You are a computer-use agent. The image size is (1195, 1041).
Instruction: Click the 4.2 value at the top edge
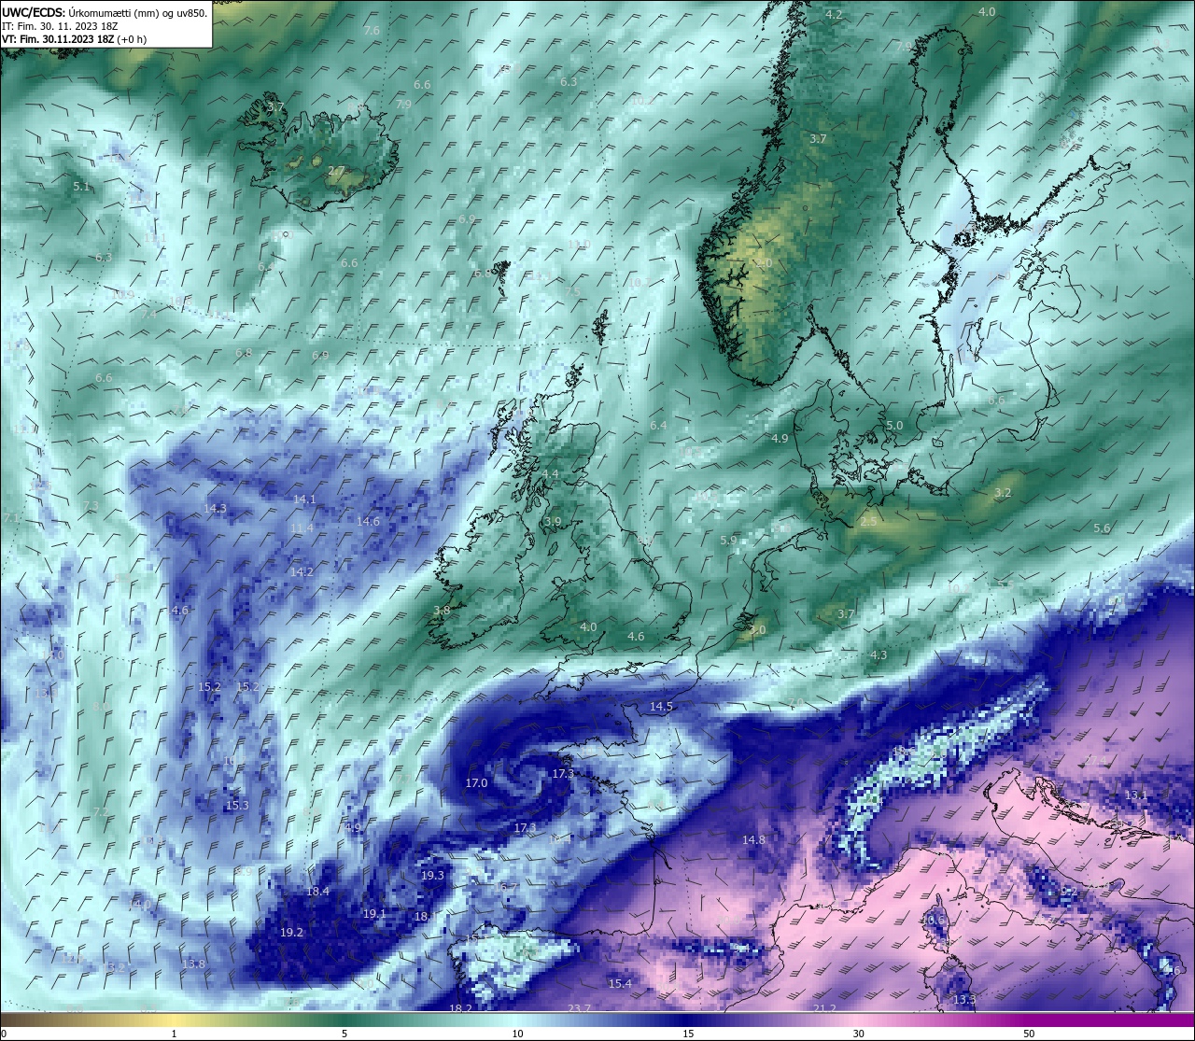click(x=834, y=15)
